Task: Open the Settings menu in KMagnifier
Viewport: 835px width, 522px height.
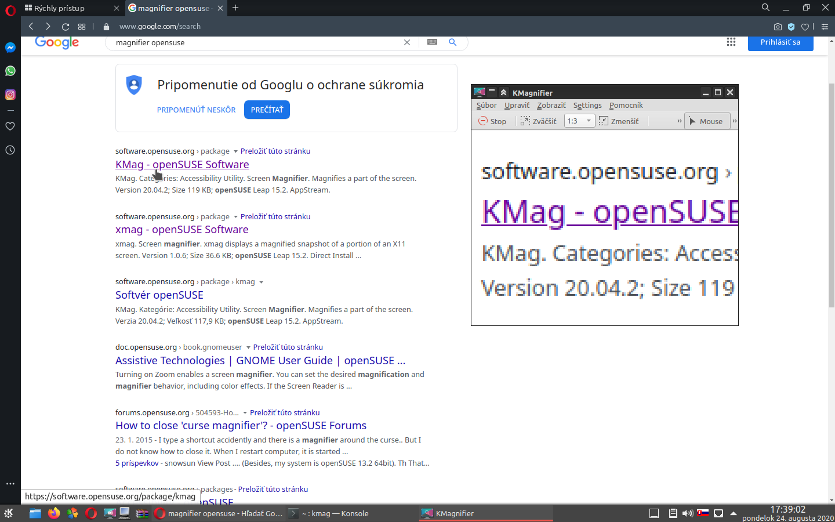Action: (x=587, y=105)
